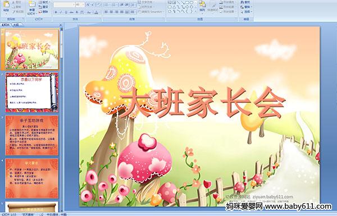Toggle Underline (U) formatting
This screenshot has height=216, width=337.
[66, 12]
